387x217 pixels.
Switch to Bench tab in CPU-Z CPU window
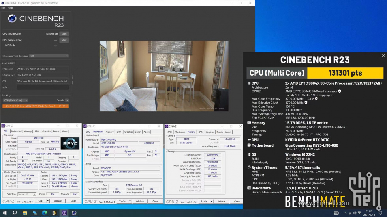(56, 132)
